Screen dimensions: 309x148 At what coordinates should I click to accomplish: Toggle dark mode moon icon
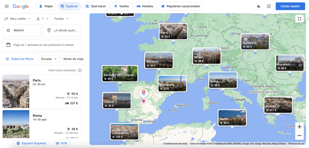[x=259, y=6]
